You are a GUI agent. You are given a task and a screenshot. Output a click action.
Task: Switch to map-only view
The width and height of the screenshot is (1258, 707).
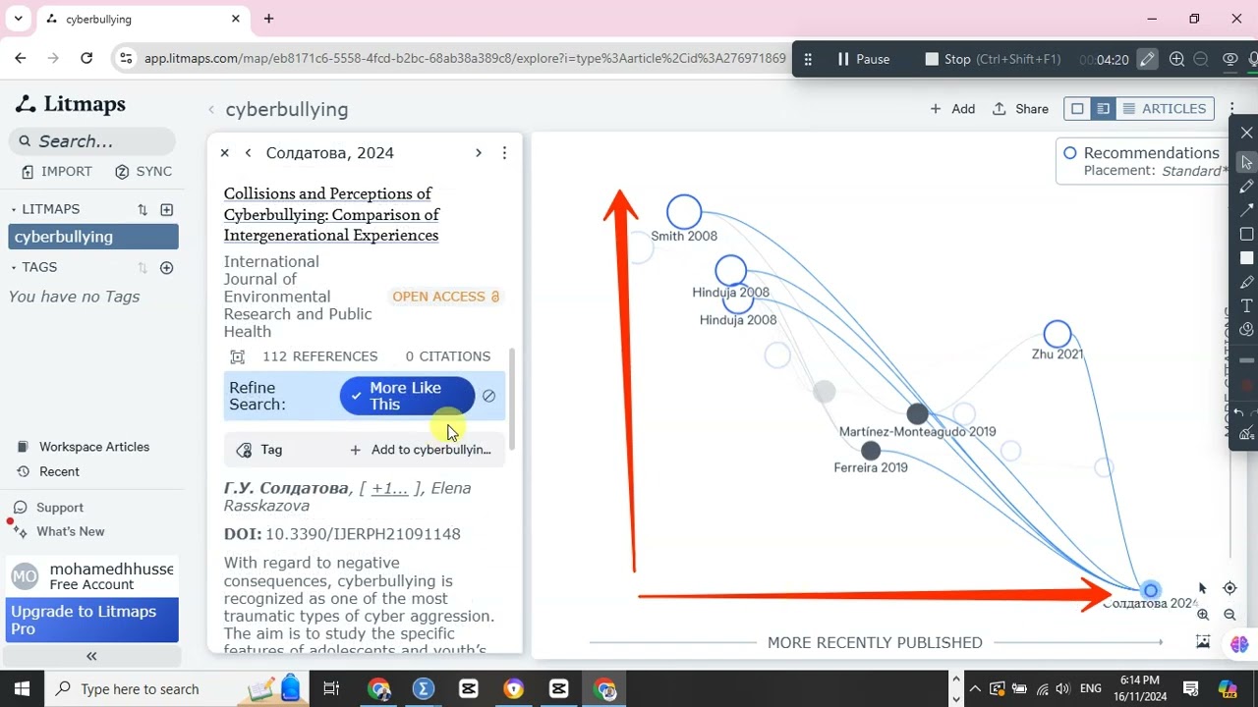pyautogui.click(x=1077, y=109)
